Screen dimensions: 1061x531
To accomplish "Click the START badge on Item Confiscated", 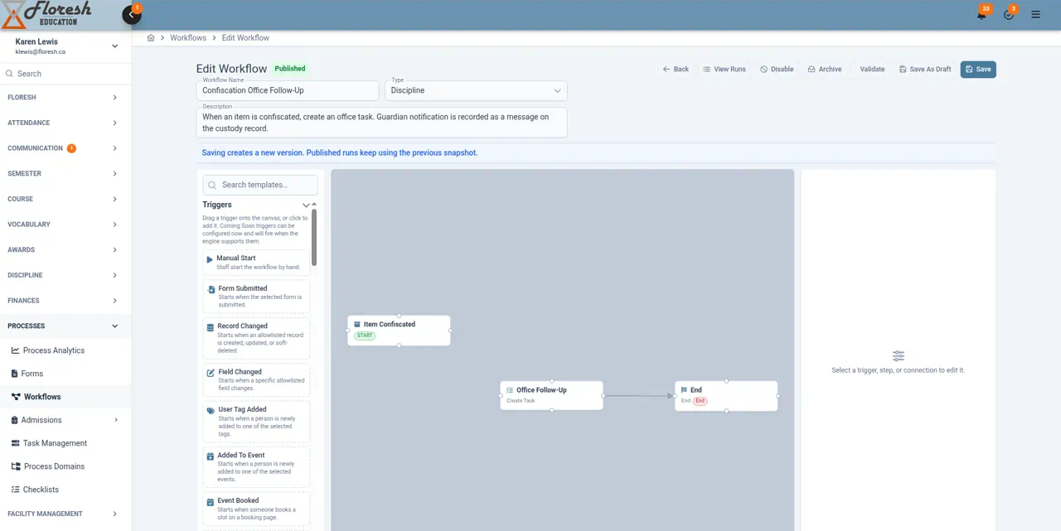I will [365, 335].
